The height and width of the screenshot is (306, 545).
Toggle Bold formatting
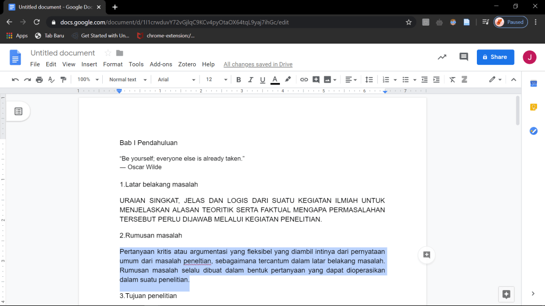click(x=238, y=80)
